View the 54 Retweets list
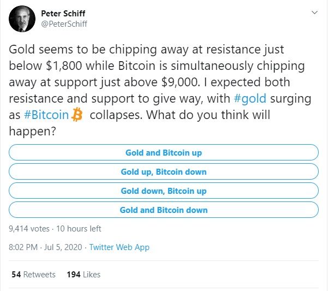 click(x=33, y=274)
